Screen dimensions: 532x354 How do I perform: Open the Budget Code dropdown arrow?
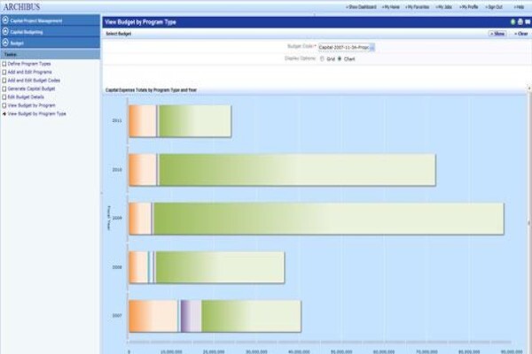(x=372, y=48)
